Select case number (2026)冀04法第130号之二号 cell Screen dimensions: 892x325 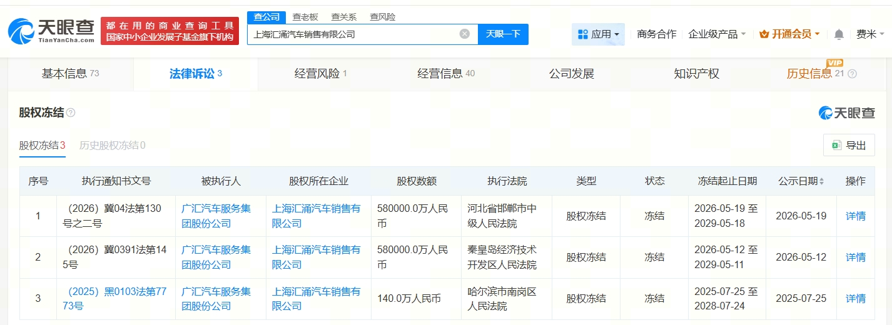pos(116,216)
